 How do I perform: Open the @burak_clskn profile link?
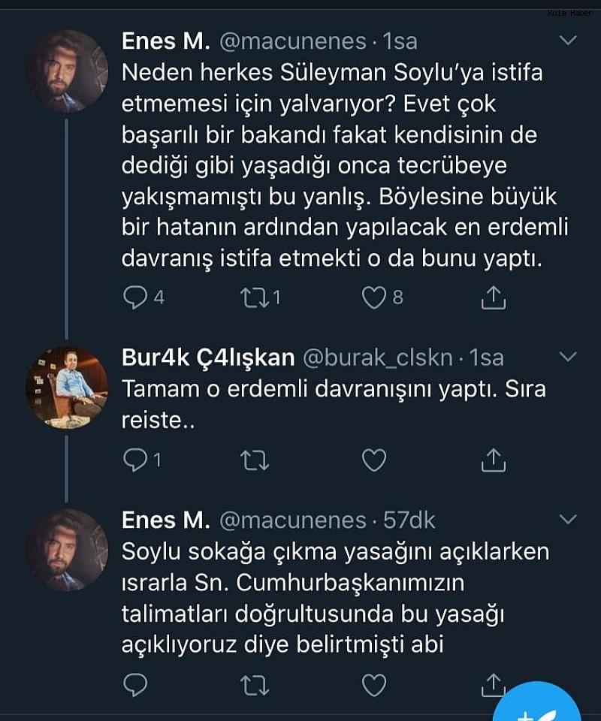(378, 358)
